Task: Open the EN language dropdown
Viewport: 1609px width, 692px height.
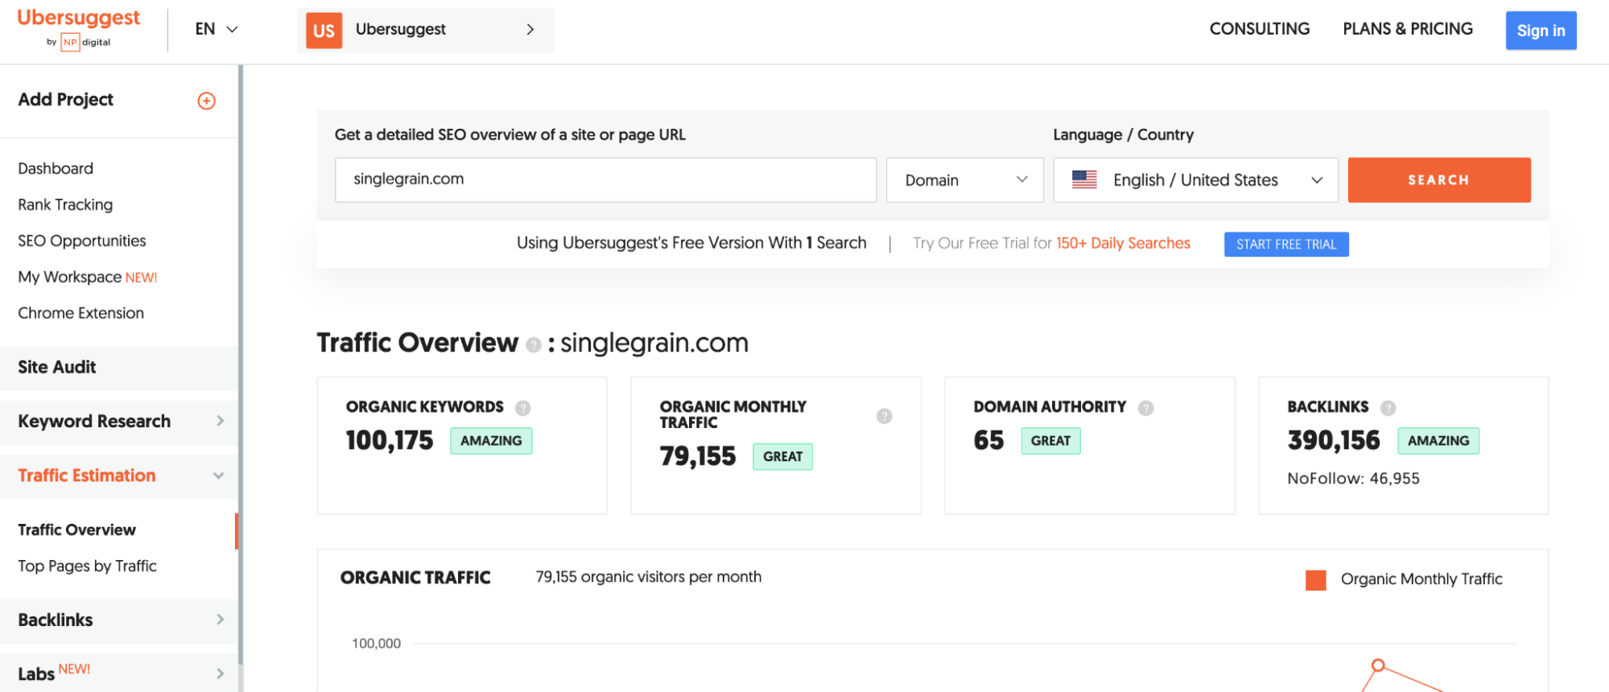Action: pyautogui.click(x=217, y=29)
